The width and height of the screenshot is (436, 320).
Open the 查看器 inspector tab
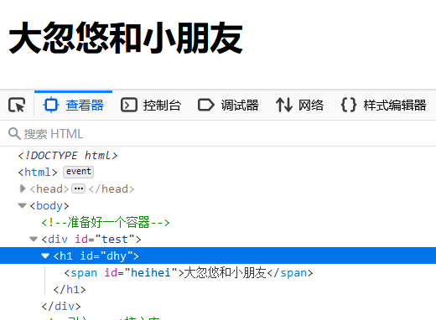73,106
